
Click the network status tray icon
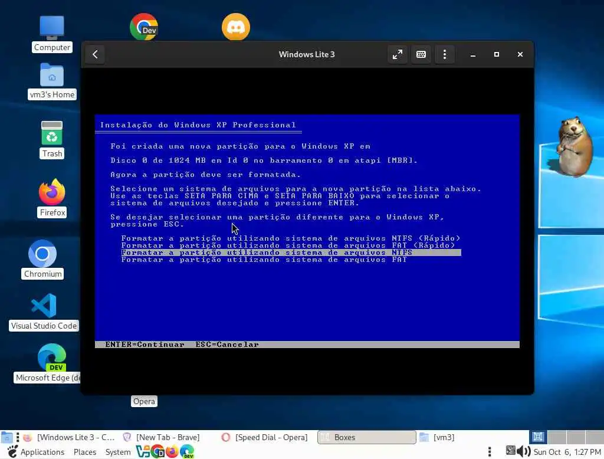click(510, 450)
